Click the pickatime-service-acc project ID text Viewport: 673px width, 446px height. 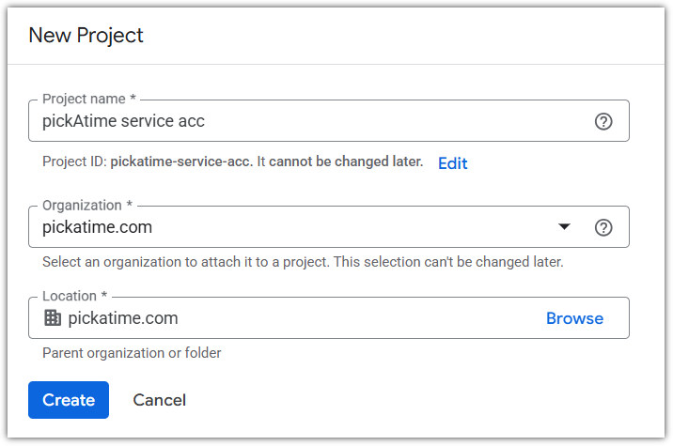pyautogui.click(x=181, y=162)
